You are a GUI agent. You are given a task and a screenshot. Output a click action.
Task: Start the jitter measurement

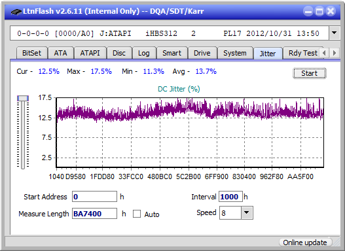tap(310, 73)
